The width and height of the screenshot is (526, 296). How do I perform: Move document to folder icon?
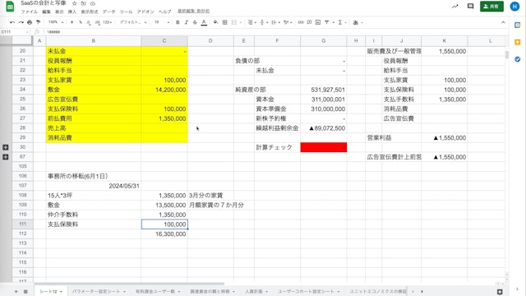pyautogui.click(x=84, y=3)
